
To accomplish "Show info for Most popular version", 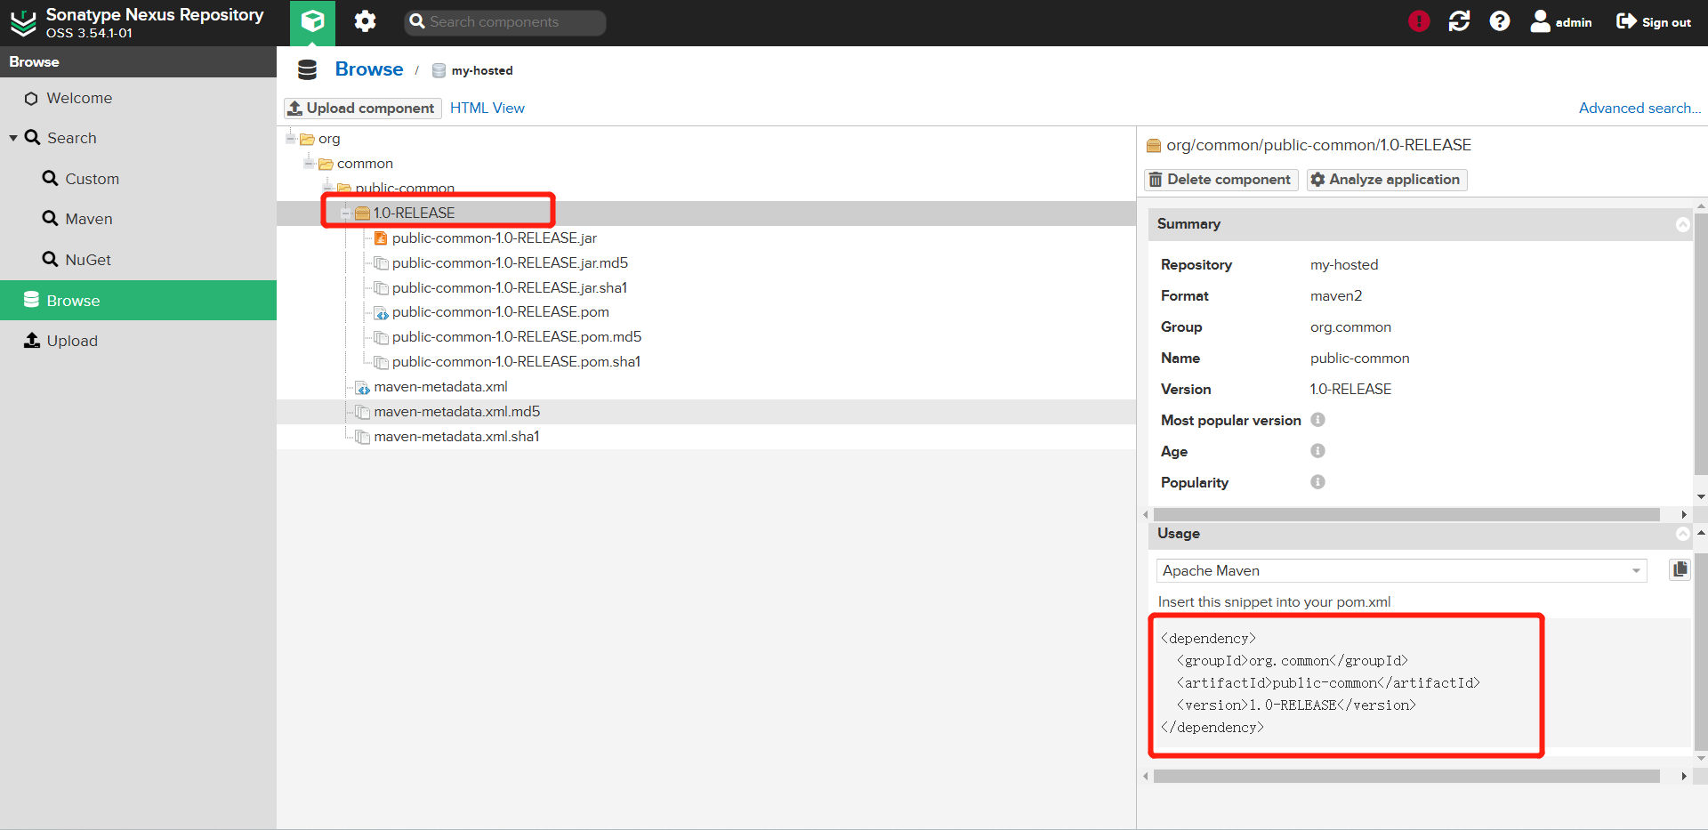I will coord(1317,420).
